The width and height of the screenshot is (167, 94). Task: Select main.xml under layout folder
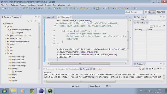point(19,72)
